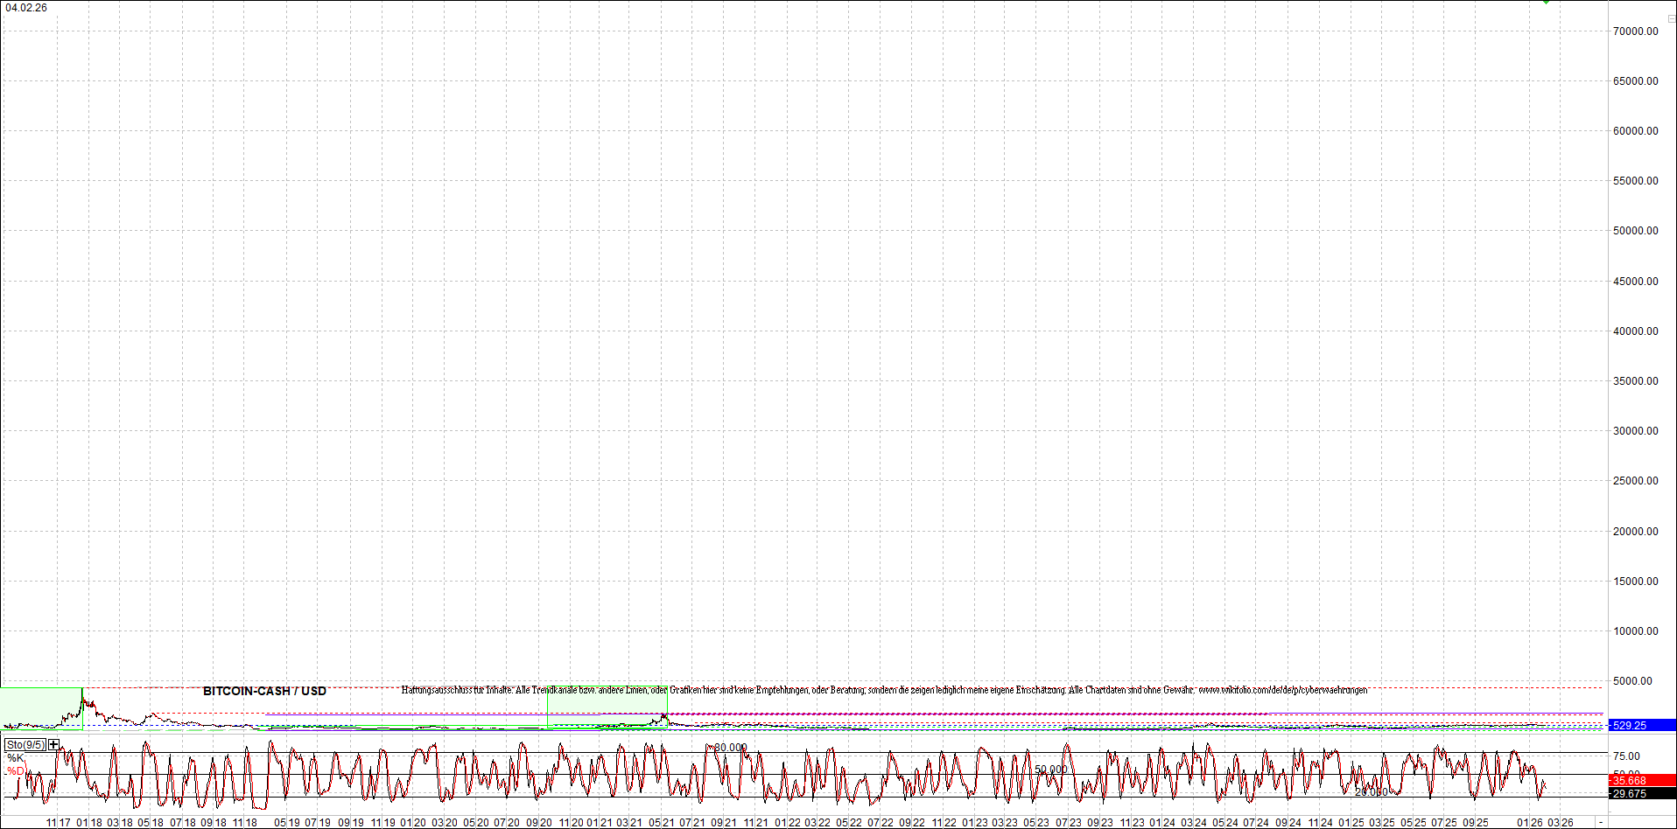1677x829 pixels.
Task: Click the 50.000 stochastic level label
Action: (x=1050, y=770)
